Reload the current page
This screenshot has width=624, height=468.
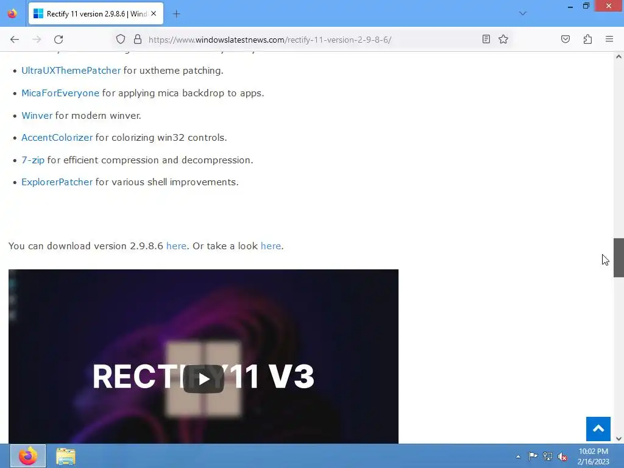(58, 40)
